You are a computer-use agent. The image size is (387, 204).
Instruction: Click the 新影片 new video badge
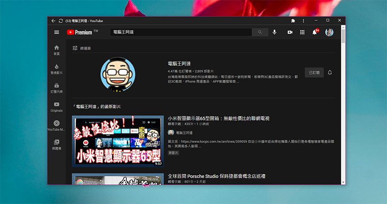click(x=174, y=153)
